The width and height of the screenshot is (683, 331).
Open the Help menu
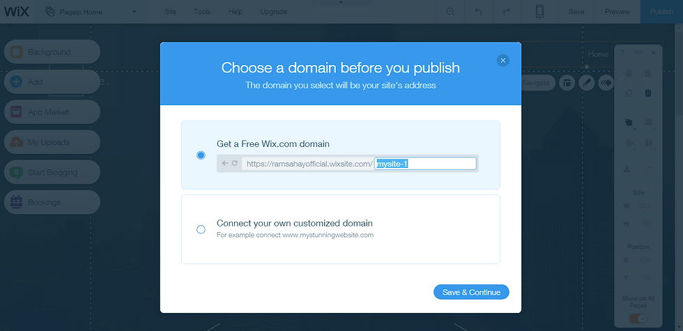[236, 12]
